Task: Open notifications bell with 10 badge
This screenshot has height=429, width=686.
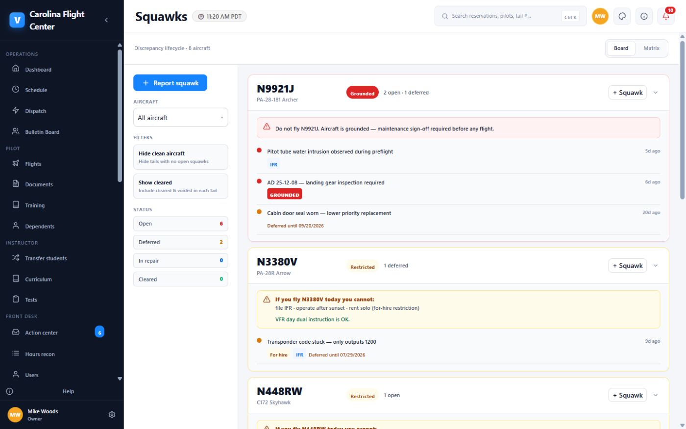Action: click(666, 16)
